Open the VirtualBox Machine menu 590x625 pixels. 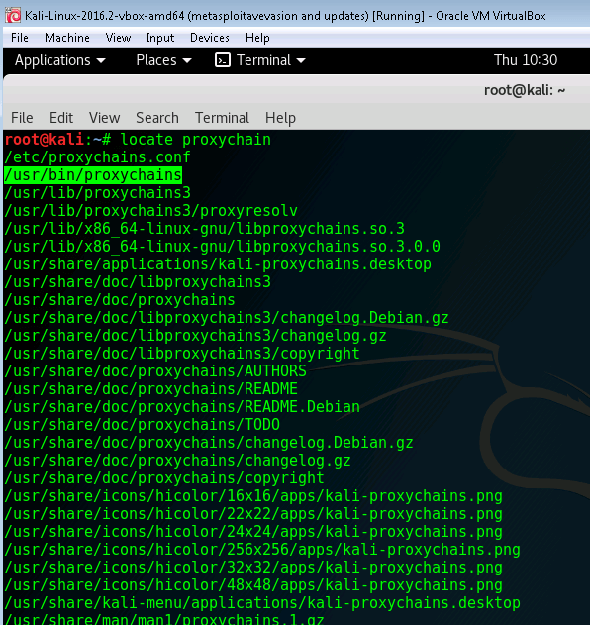point(67,38)
